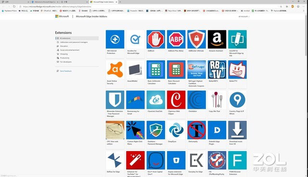Open the AdBlock red hand extension
The width and height of the screenshot is (308, 177).
point(156,44)
